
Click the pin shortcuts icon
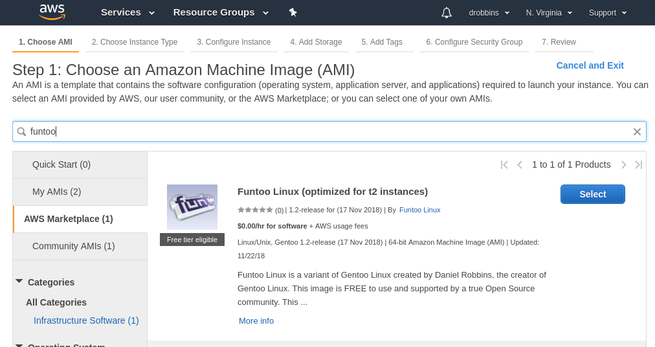tap(293, 12)
